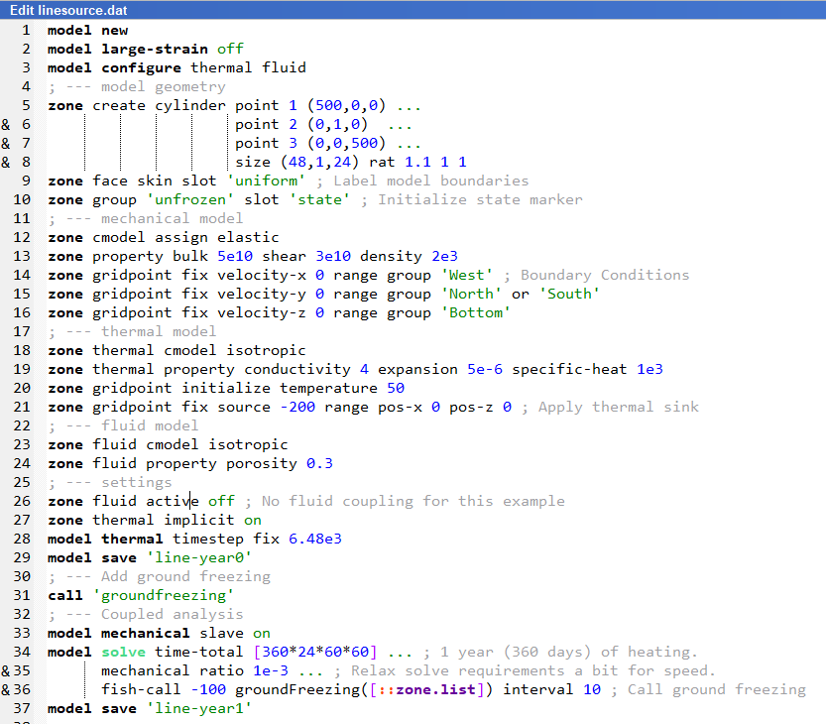Click 'on' after 'mechanical slave'

262,634
